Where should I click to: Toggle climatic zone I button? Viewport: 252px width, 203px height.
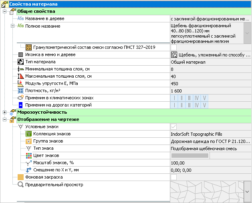click(174, 98)
